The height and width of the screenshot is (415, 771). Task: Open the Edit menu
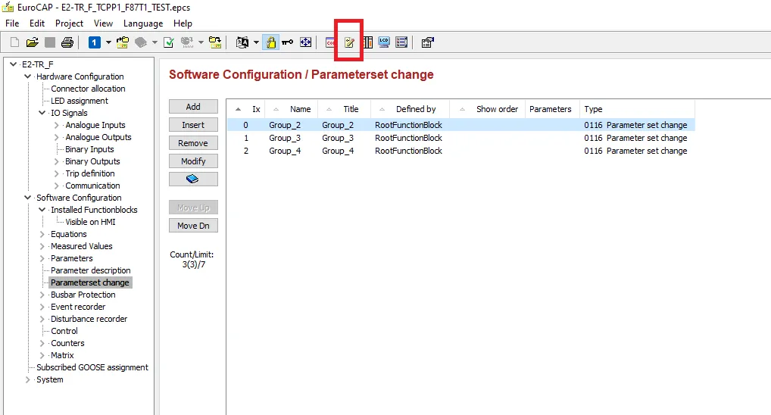coord(37,23)
